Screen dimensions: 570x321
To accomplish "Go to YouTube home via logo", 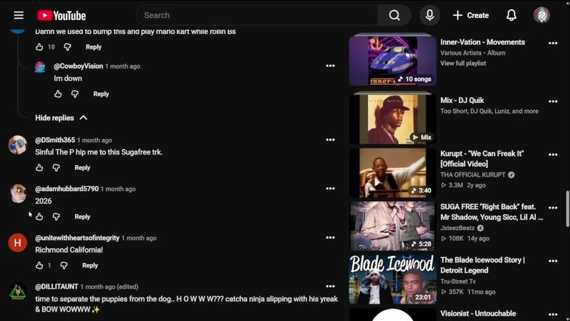I will (x=62, y=16).
